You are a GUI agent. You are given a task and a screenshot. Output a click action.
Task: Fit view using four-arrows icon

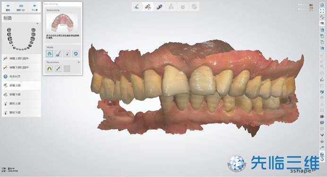(322, 11)
